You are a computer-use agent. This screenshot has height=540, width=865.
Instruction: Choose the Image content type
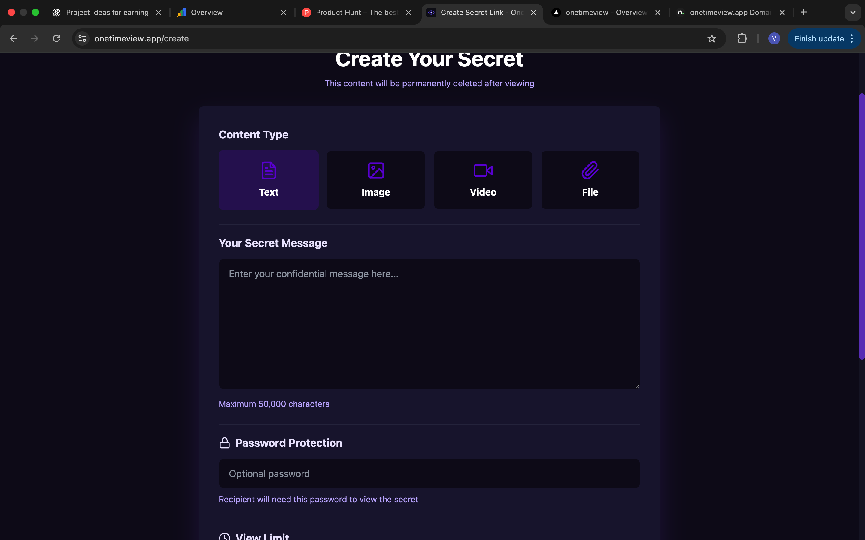[376, 180]
